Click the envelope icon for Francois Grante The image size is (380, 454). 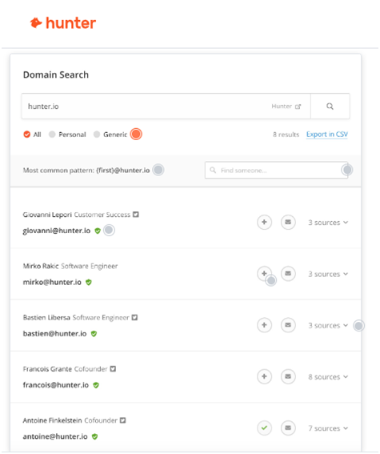click(x=288, y=376)
